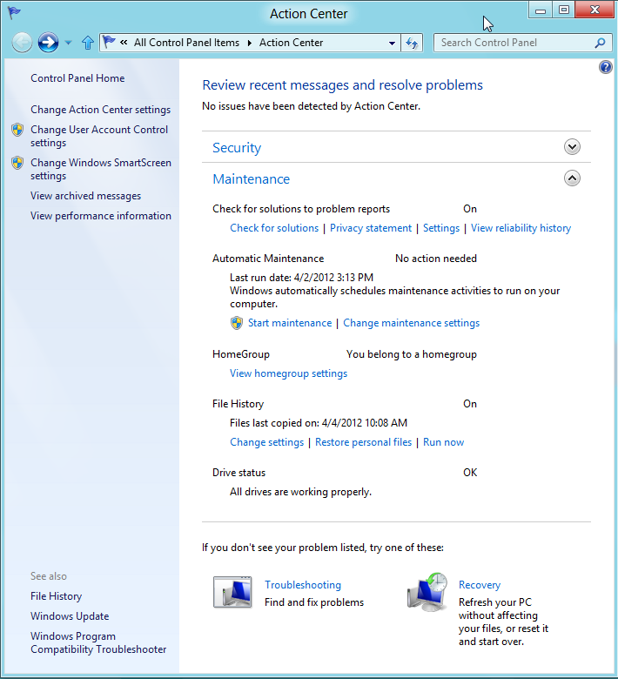Open File History under See also

click(x=56, y=596)
